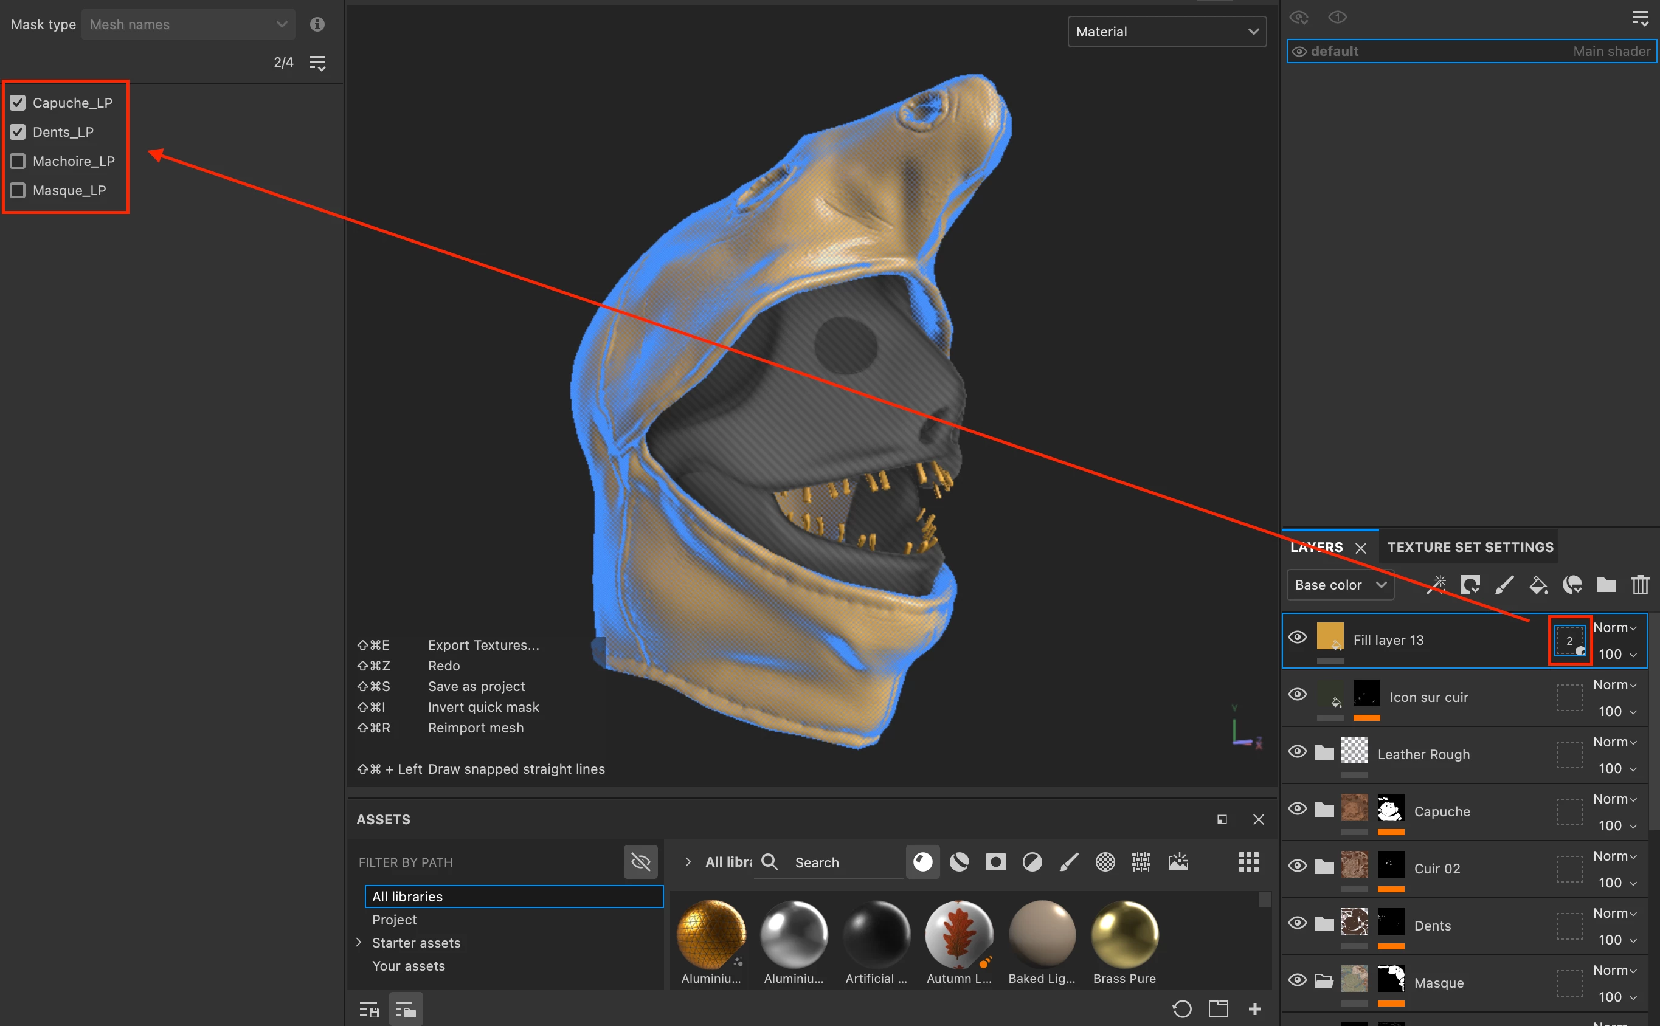Click the add fill layer bucket icon
Image resolution: width=1660 pixels, height=1026 pixels.
click(1538, 584)
